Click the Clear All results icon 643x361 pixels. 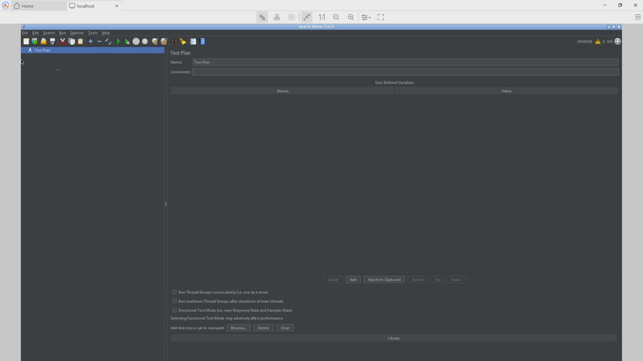(x=164, y=41)
